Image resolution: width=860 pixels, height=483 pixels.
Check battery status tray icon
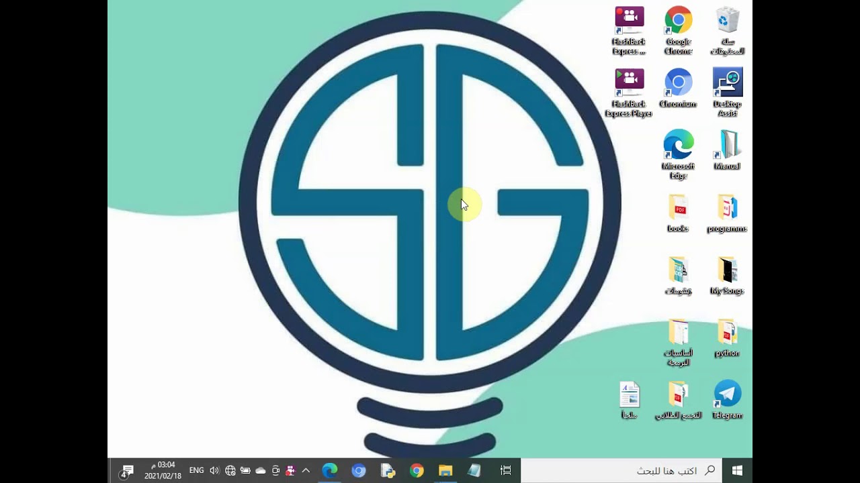pyautogui.click(x=245, y=471)
